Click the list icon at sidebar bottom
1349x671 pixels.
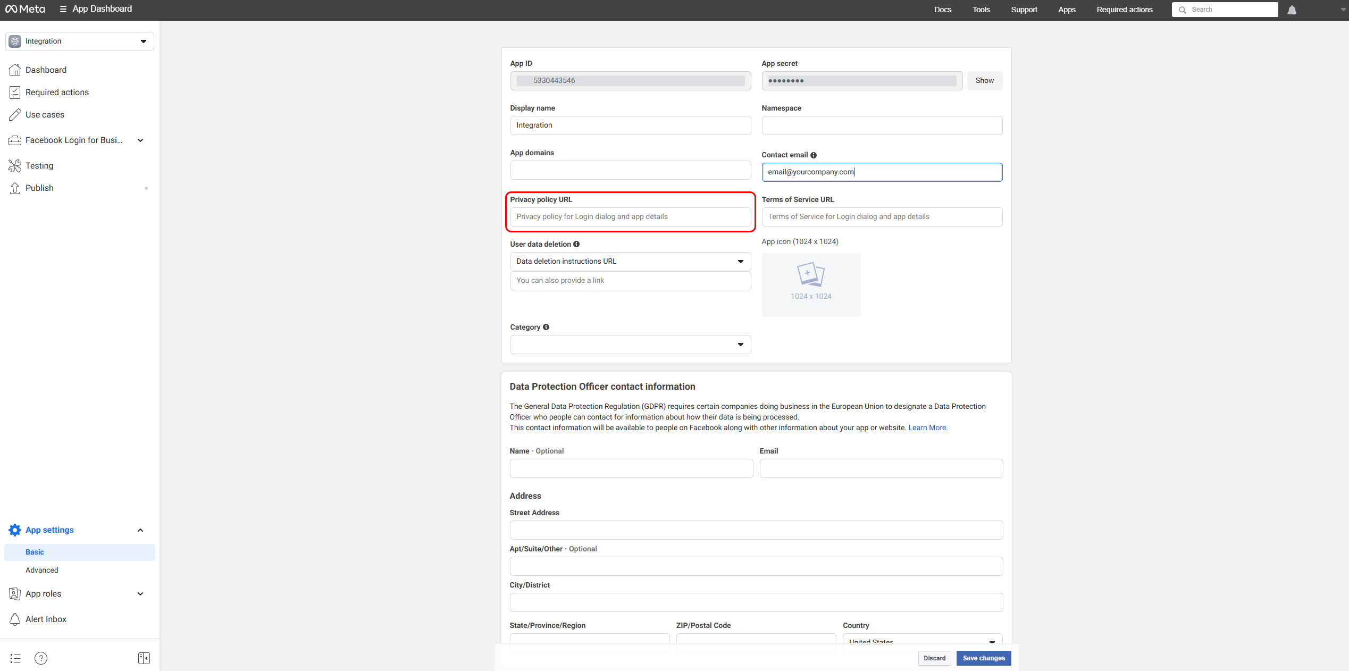tap(15, 658)
